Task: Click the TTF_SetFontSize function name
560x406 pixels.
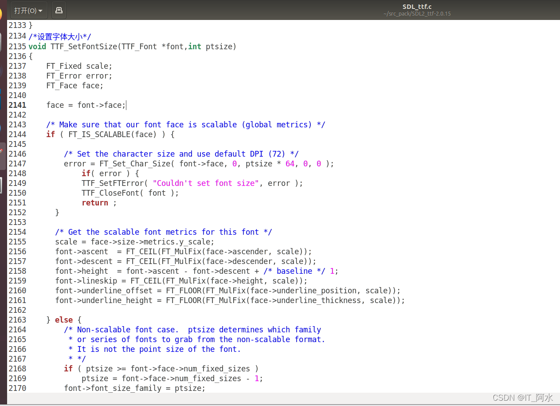Action: (x=84, y=47)
